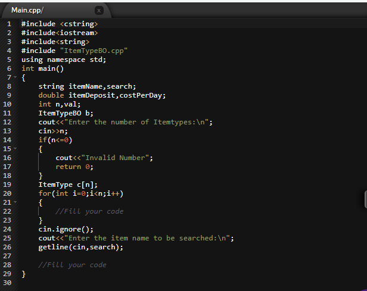367x291 pixels.
Task: Click the 'for(int i=0;i<n;i++)' line
Action: coord(81,193)
